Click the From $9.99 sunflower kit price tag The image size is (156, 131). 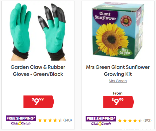[119, 102]
